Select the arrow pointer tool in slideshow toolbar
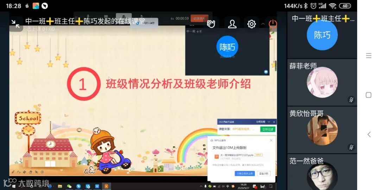Image resolution: width=380 pixels, height=190 pixels. [x=36, y=172]
